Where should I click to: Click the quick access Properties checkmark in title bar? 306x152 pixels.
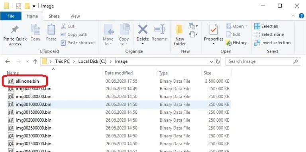tap(19, 6)
